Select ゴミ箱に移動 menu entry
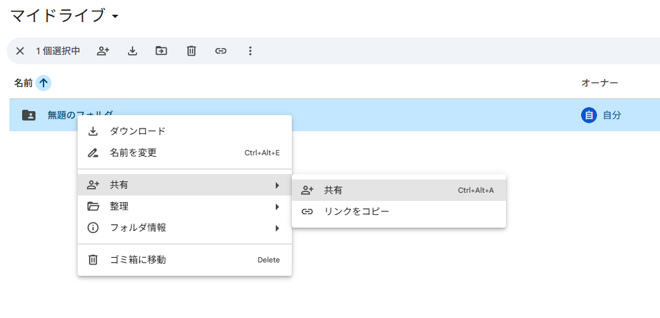 [x=184, y=260]
